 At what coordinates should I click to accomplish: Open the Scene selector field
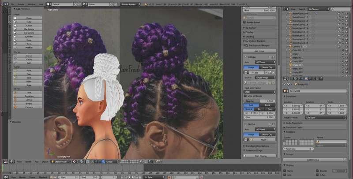pyautogui.click(x=98, y=4)
